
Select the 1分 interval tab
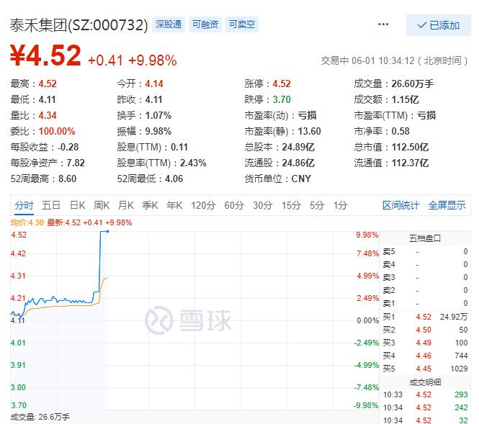tap(340, 205)
